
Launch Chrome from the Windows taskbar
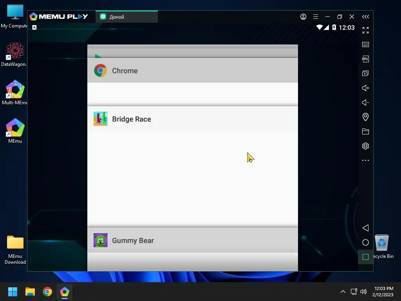tap(47, 292)
